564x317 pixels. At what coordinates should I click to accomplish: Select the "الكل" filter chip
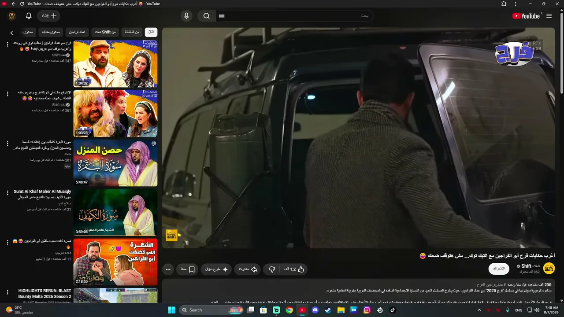(x=151, y=32)
